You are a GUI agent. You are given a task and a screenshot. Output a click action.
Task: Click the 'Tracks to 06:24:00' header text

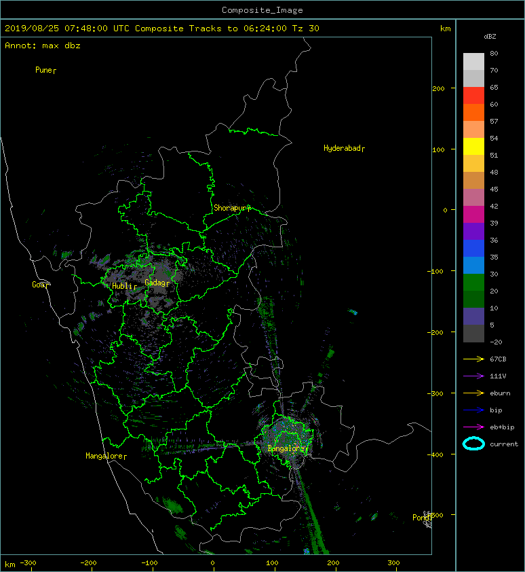[238, 29]
